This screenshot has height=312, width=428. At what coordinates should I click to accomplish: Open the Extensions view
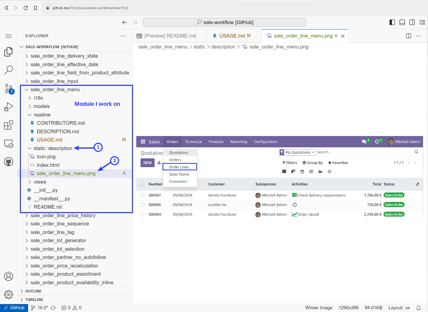[x=9, y=125]
